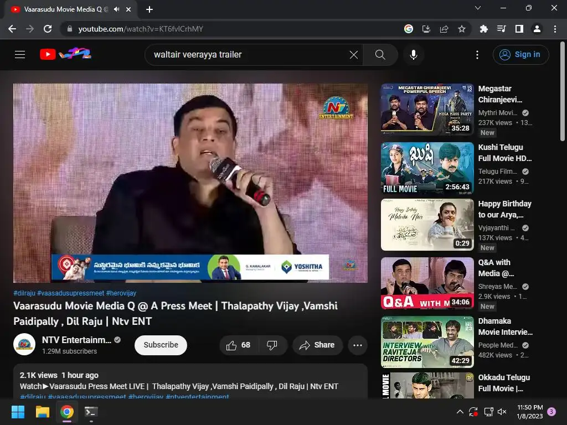This screenshot has width=567, height=425.
Task: Open NTV Entertainment channel avatar
Action: (24, 344)
